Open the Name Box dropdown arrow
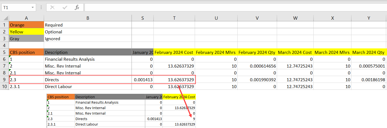 point(33,8)
